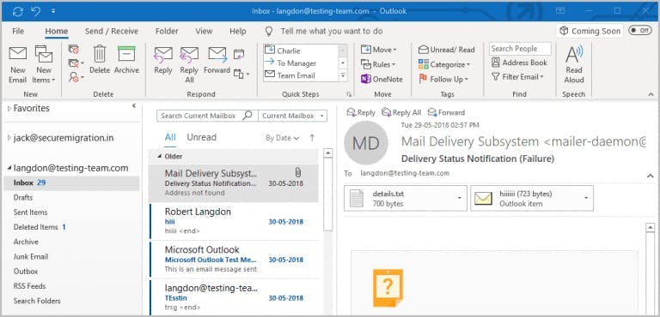Open Customize Quick Access Toolbar arrow

53,11
